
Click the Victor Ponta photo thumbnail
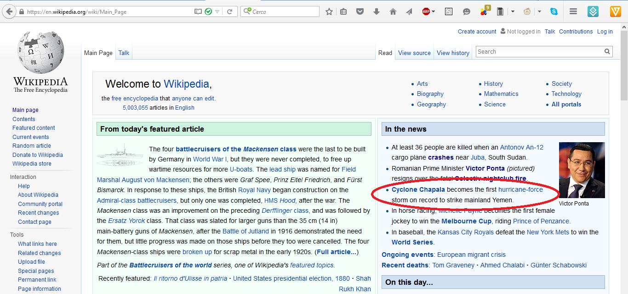(582, 170)
